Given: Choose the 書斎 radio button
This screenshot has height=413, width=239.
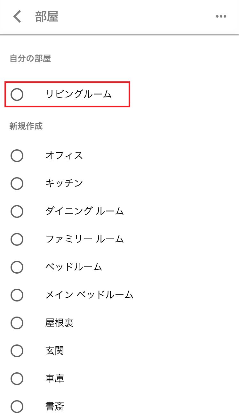Looking at the screenshot, I should click(17, 407).
